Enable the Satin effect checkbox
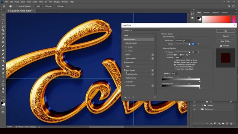Image resolution: width=238 pixels, height=134 pixels. coord(125,66)
